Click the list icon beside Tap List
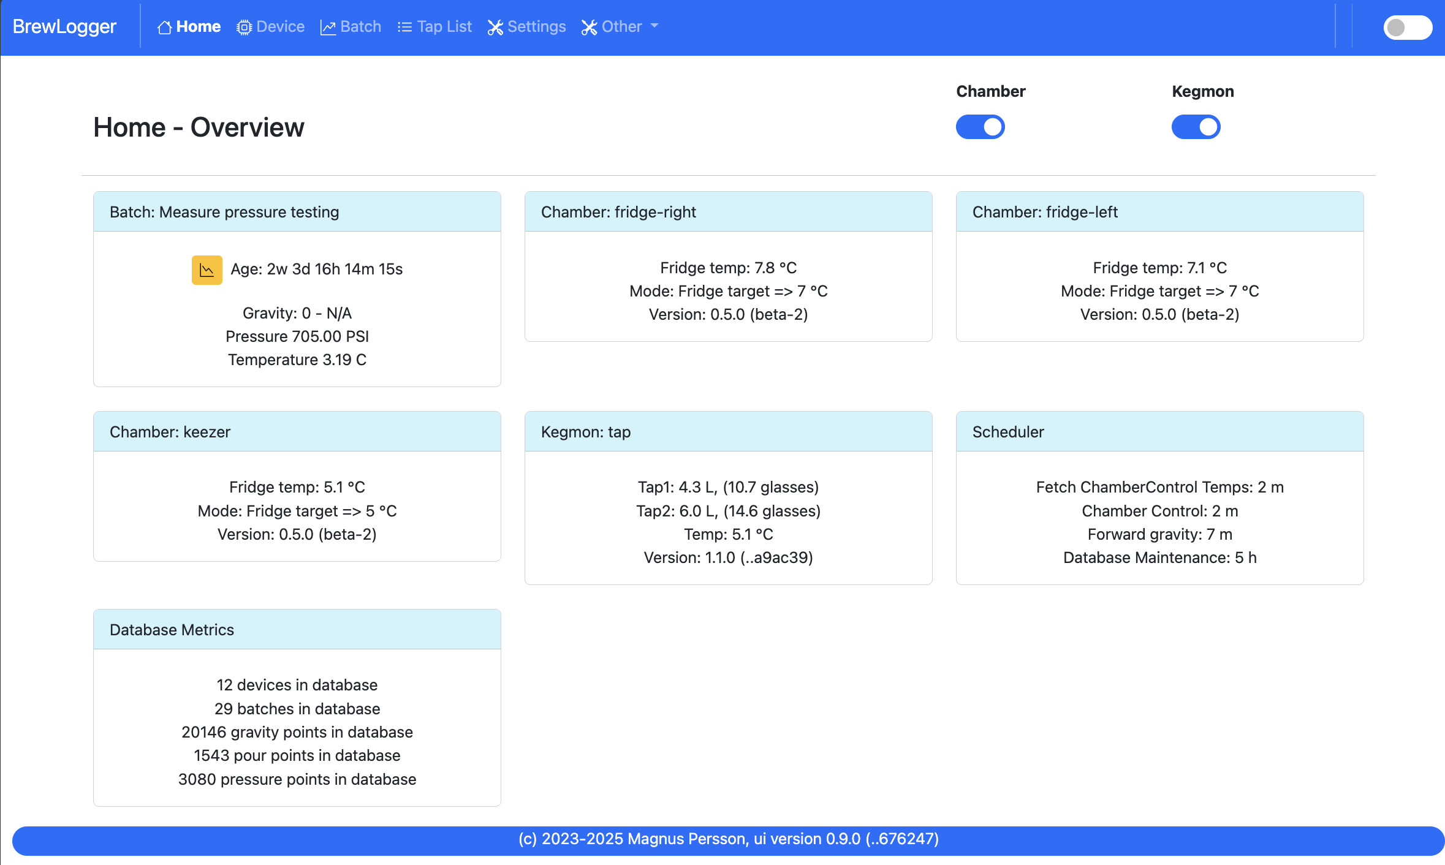Image resolution: width=1445 pixels, height=865 pixels. click(404, 28)
